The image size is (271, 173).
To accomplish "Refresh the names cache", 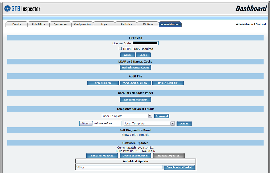I will (135, 68).
